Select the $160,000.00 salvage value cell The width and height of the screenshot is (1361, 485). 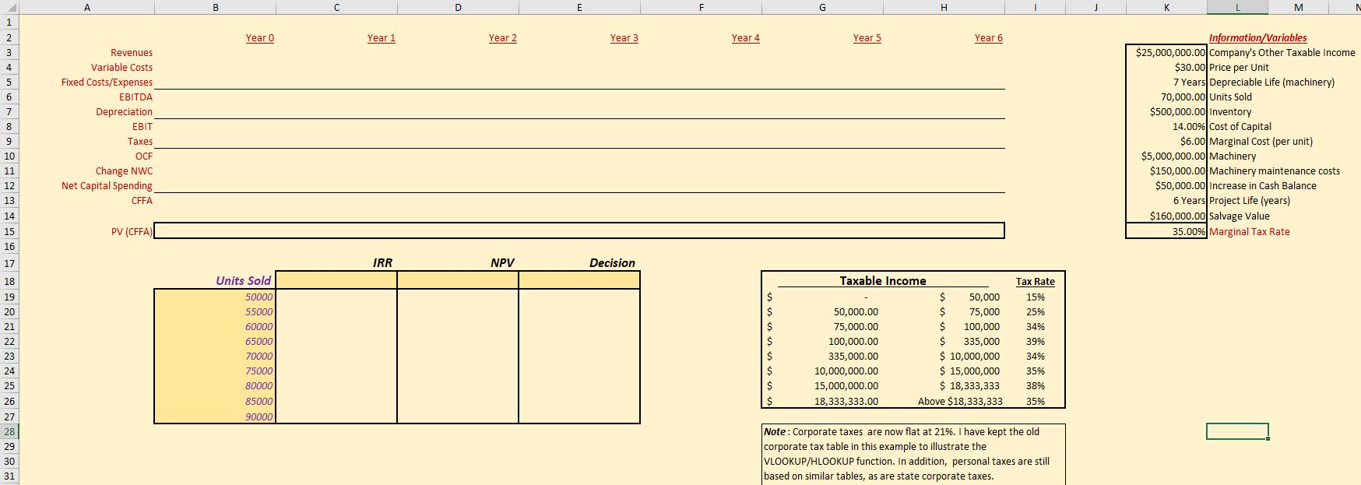(1166, 216)
